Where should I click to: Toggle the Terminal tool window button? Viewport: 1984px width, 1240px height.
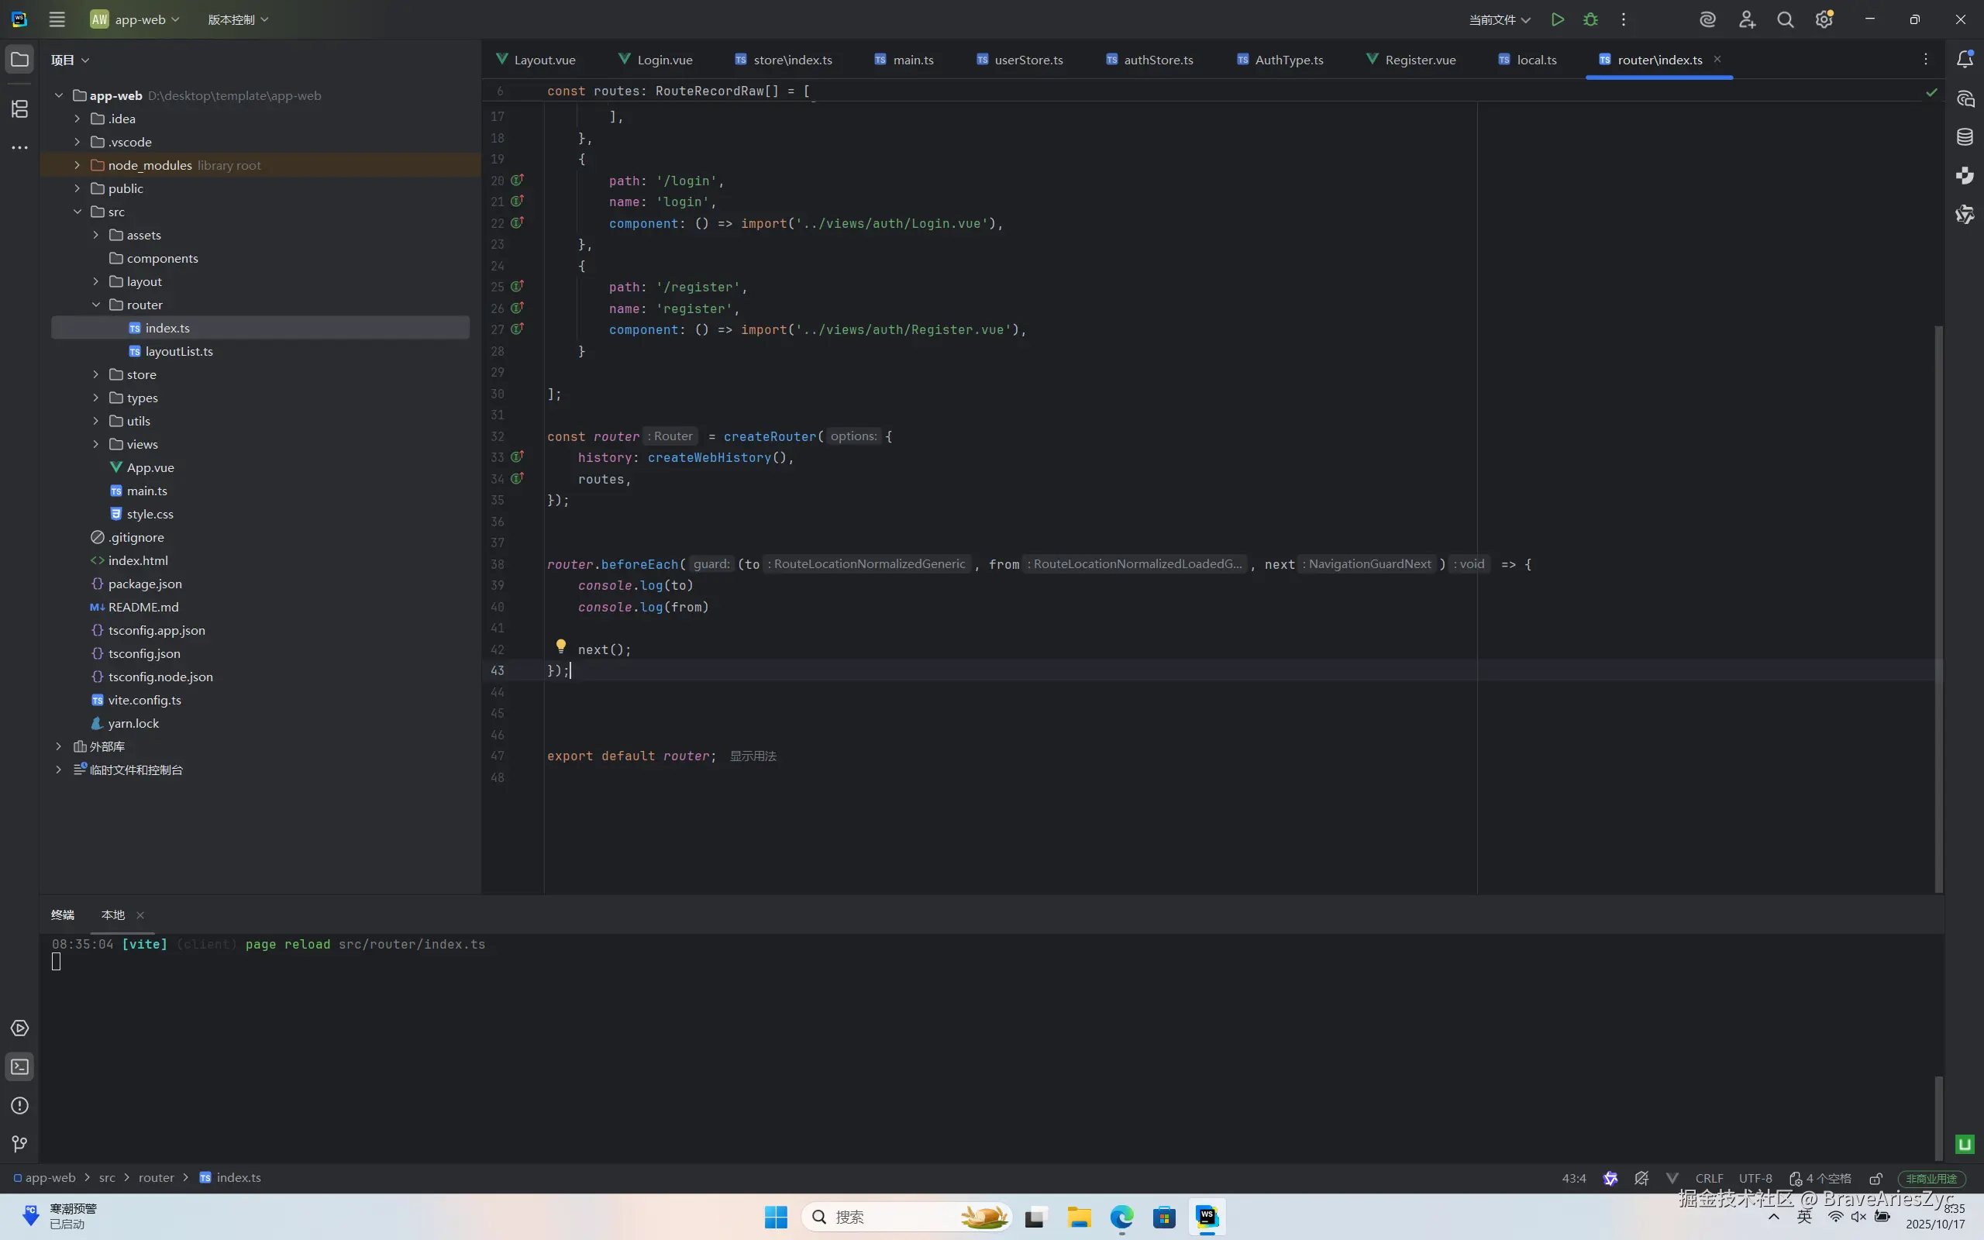click(19, 1067)
